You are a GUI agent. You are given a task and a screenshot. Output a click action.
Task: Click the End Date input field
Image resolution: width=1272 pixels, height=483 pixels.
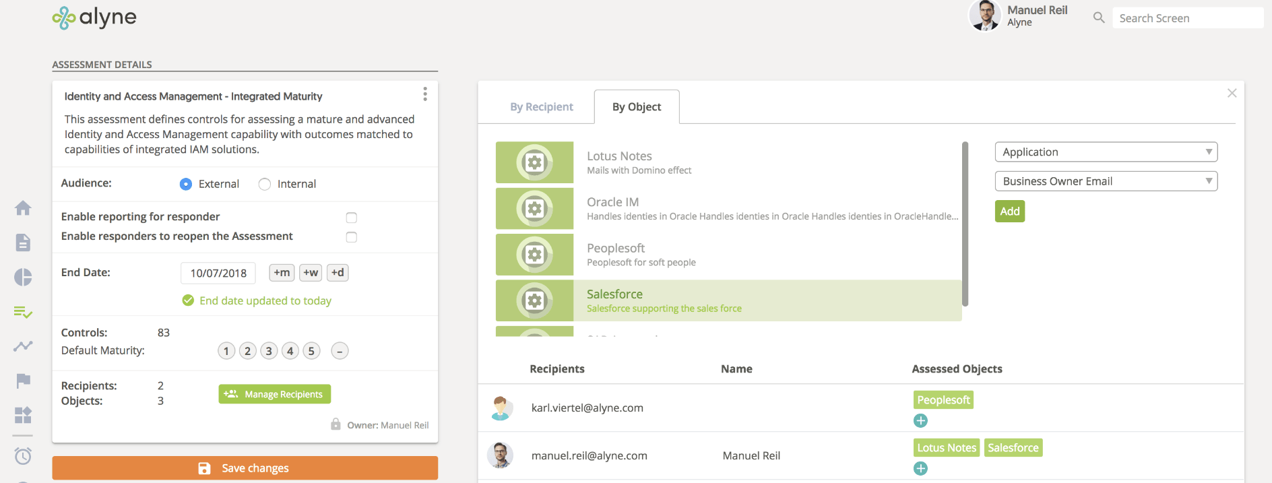tap(218, 273)
